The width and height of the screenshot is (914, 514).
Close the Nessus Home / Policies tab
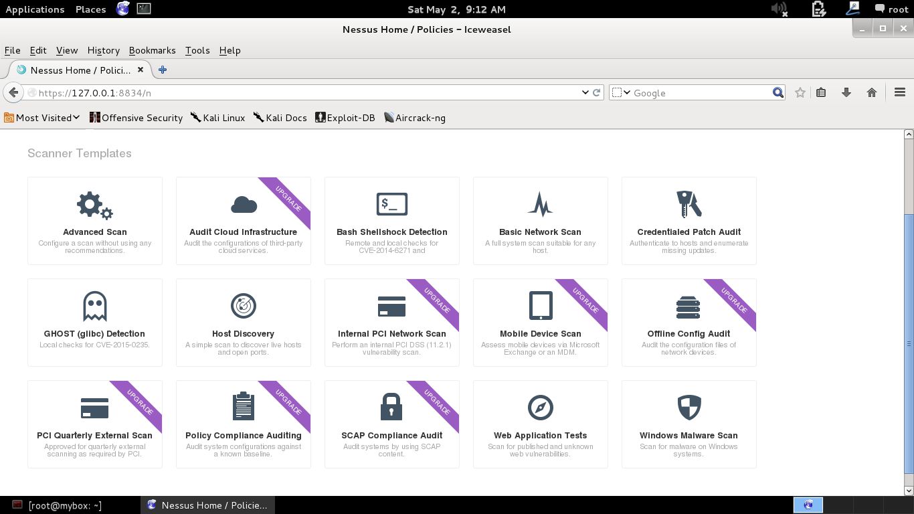pos(141,70)
